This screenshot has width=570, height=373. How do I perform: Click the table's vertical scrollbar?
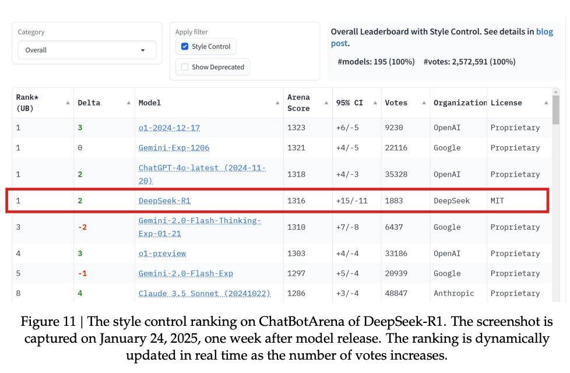click(x=555, y=110)
